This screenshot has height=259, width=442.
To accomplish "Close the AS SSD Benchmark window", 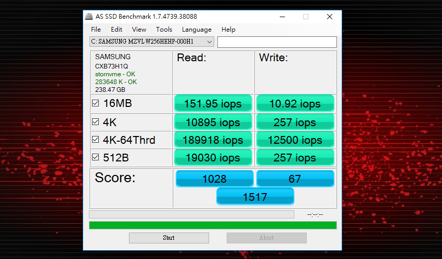I will click(x=330, y=17).
